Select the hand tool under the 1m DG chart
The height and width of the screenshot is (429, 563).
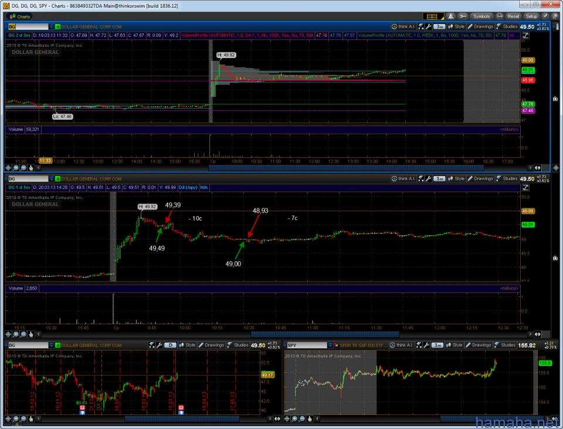[31, 334]
